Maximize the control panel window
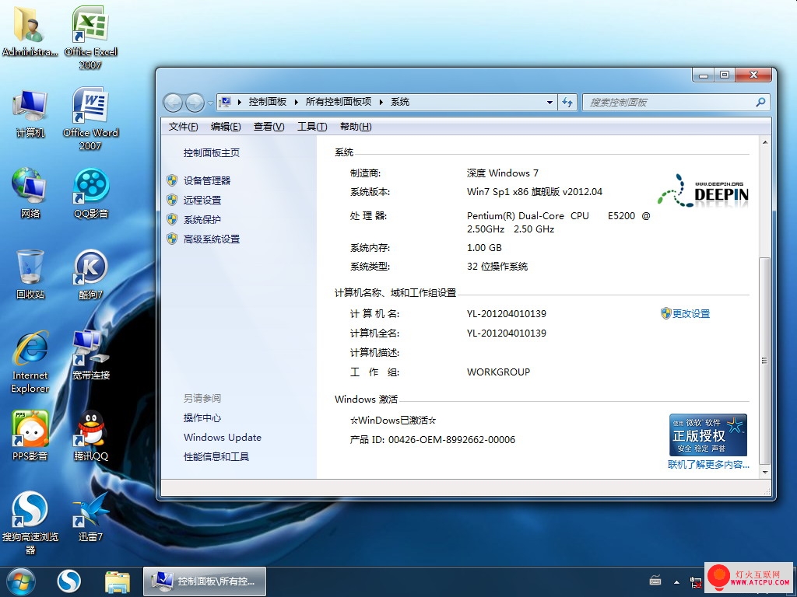 pyautogui.click(x=725, y=75)
